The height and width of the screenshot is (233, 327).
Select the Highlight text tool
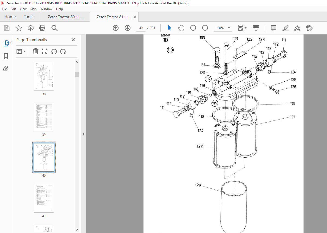click(x=285, y=28)
